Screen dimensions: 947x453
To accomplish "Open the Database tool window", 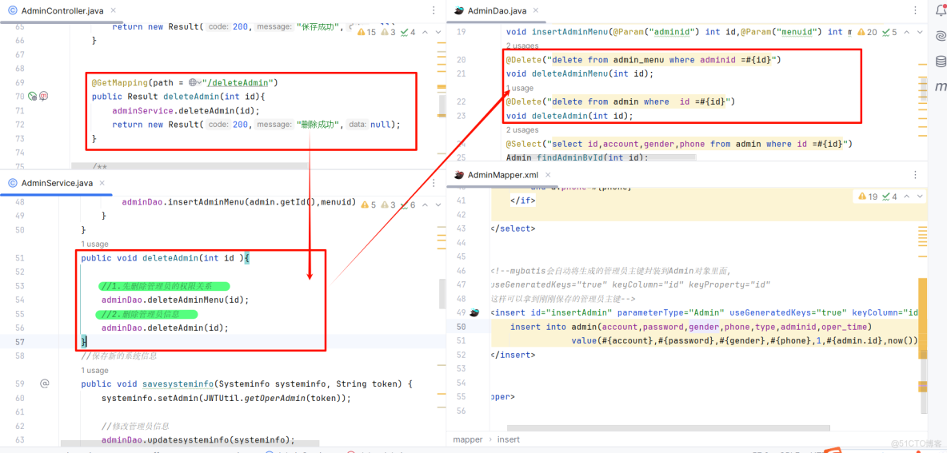I will [940, 61].
